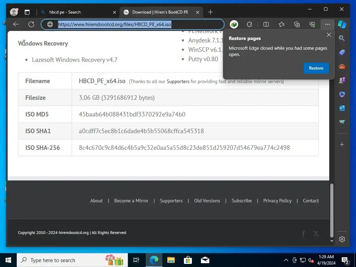Open the Settings and more menu
The height and width of the screenshot is (267, 356).
[x=327, y=24]
